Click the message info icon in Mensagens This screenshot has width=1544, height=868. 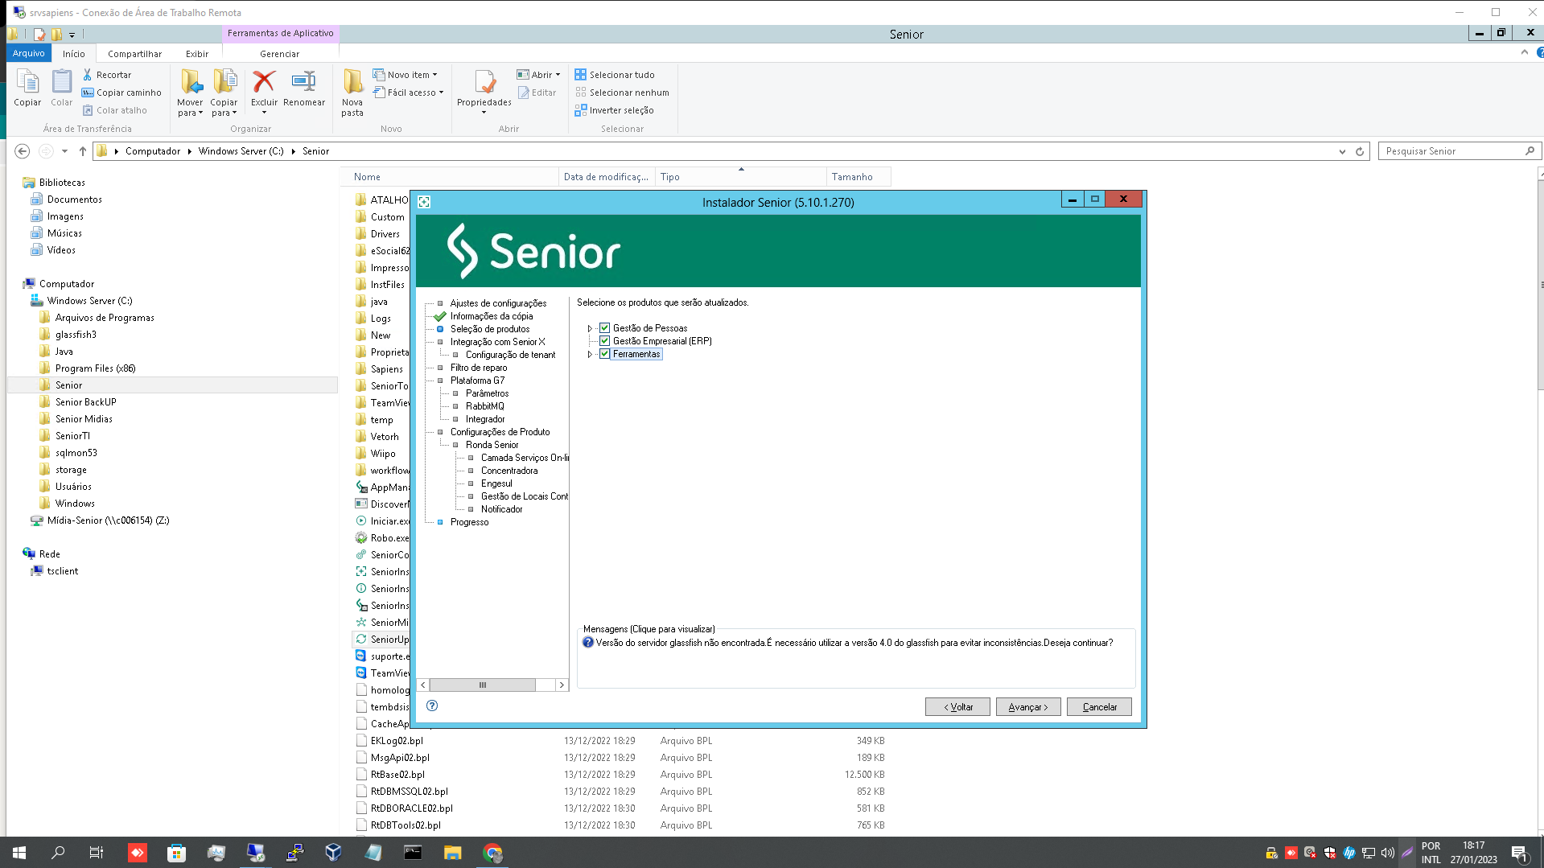click(588, 643)
